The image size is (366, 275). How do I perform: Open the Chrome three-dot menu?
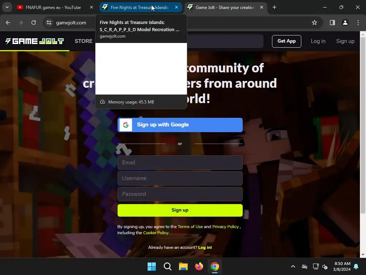(x=358, y=23)
